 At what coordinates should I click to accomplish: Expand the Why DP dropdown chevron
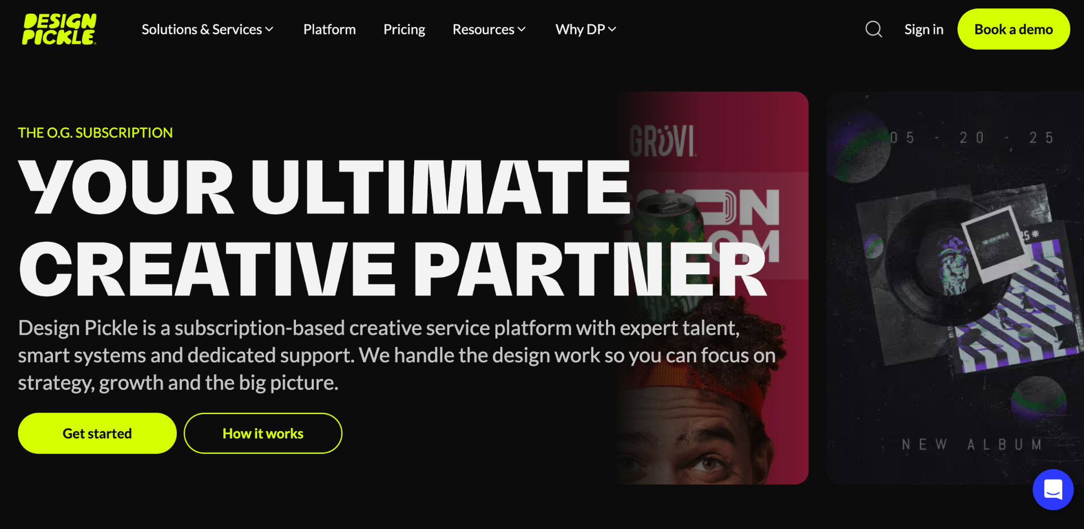point(612,30)
